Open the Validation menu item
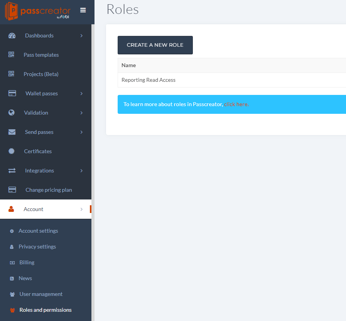This screenshot has height=321, width=346. [x=46, y=113]
